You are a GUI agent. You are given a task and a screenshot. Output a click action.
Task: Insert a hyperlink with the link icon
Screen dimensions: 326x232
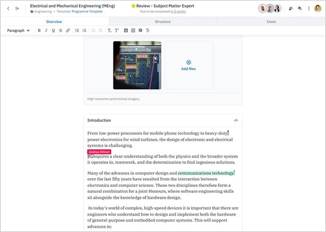tap(68, 30)
